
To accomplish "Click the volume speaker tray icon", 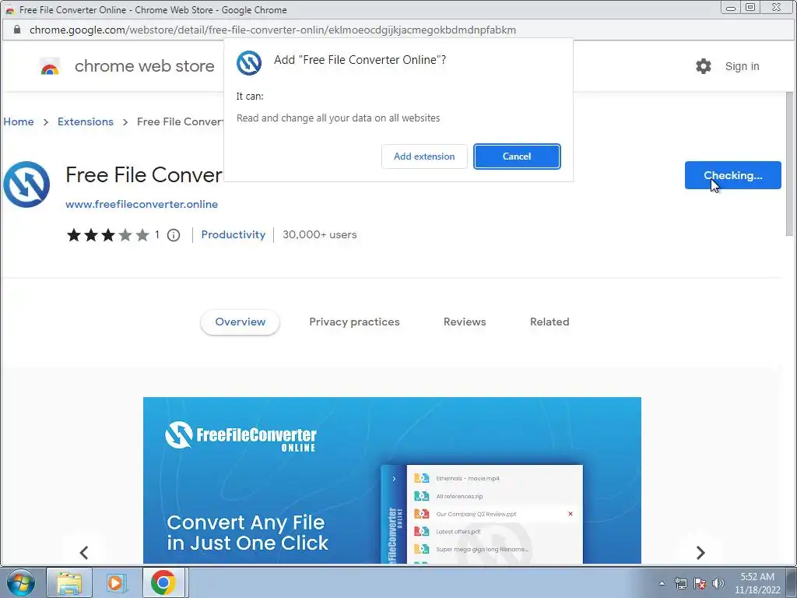I will coord(718,583).
